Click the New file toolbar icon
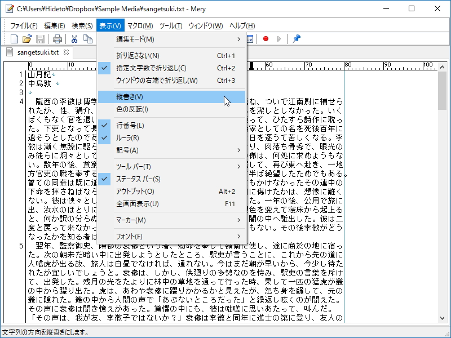This screenshot has width=451, height=338. tap(15, 39)
